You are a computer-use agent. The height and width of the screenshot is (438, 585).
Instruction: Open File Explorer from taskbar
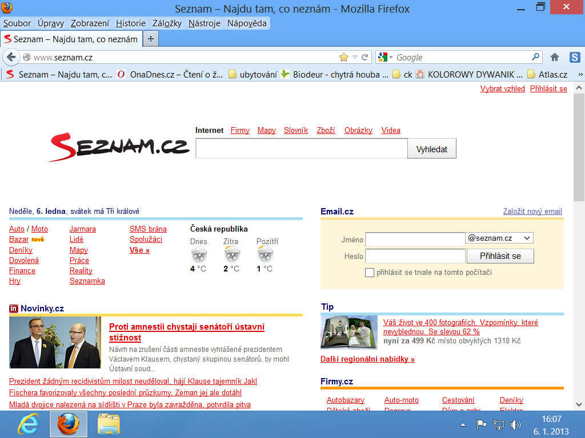108,424
